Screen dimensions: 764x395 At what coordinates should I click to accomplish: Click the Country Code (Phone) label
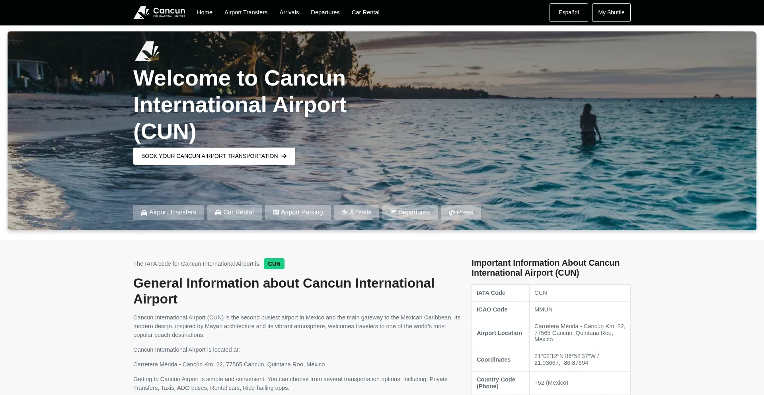pos(496,383)
